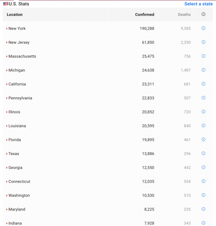The height and width of the screenshot is (226, 216).
Task: Expand the Florida row arrow
Action: [7, 140]
